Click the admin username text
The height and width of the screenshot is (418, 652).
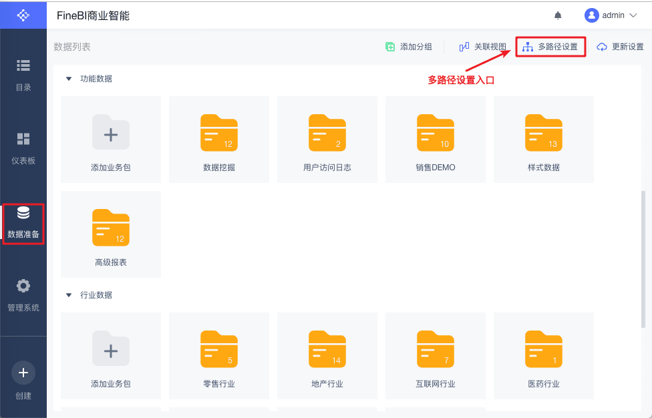pyautogui.click(x=613, y=15)
